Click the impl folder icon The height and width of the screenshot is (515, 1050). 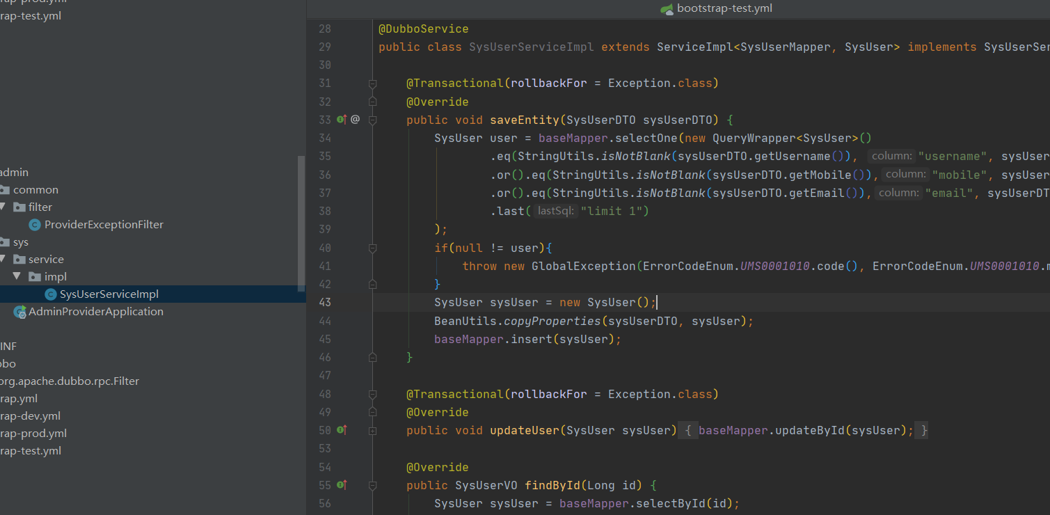tap(35, 277)
